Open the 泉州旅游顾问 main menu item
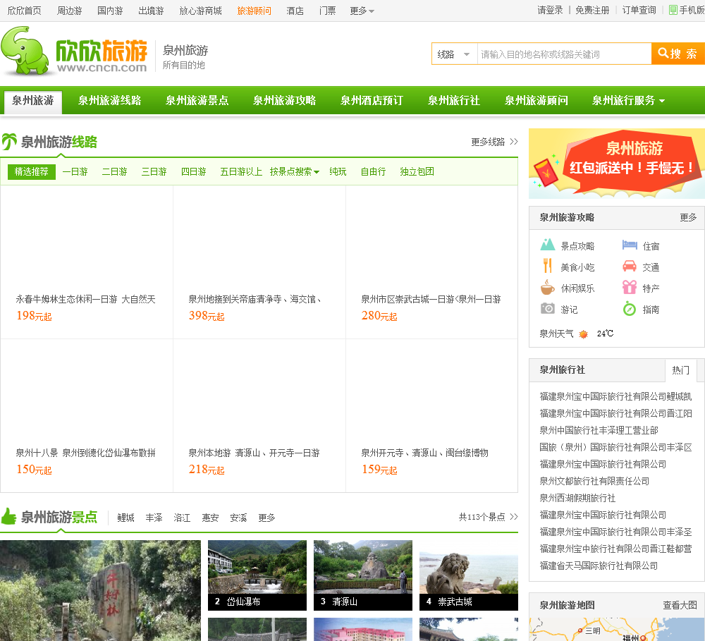The image size is (705, 641). tap(536, 100)
